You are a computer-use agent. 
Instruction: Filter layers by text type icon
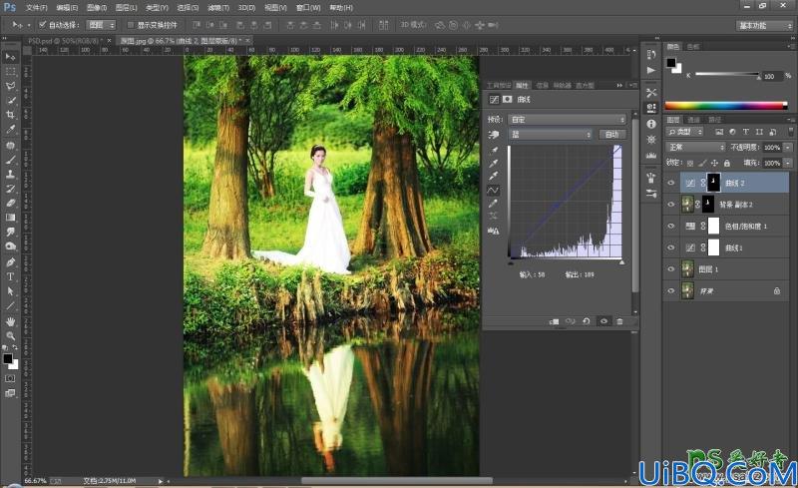[745, 132]
